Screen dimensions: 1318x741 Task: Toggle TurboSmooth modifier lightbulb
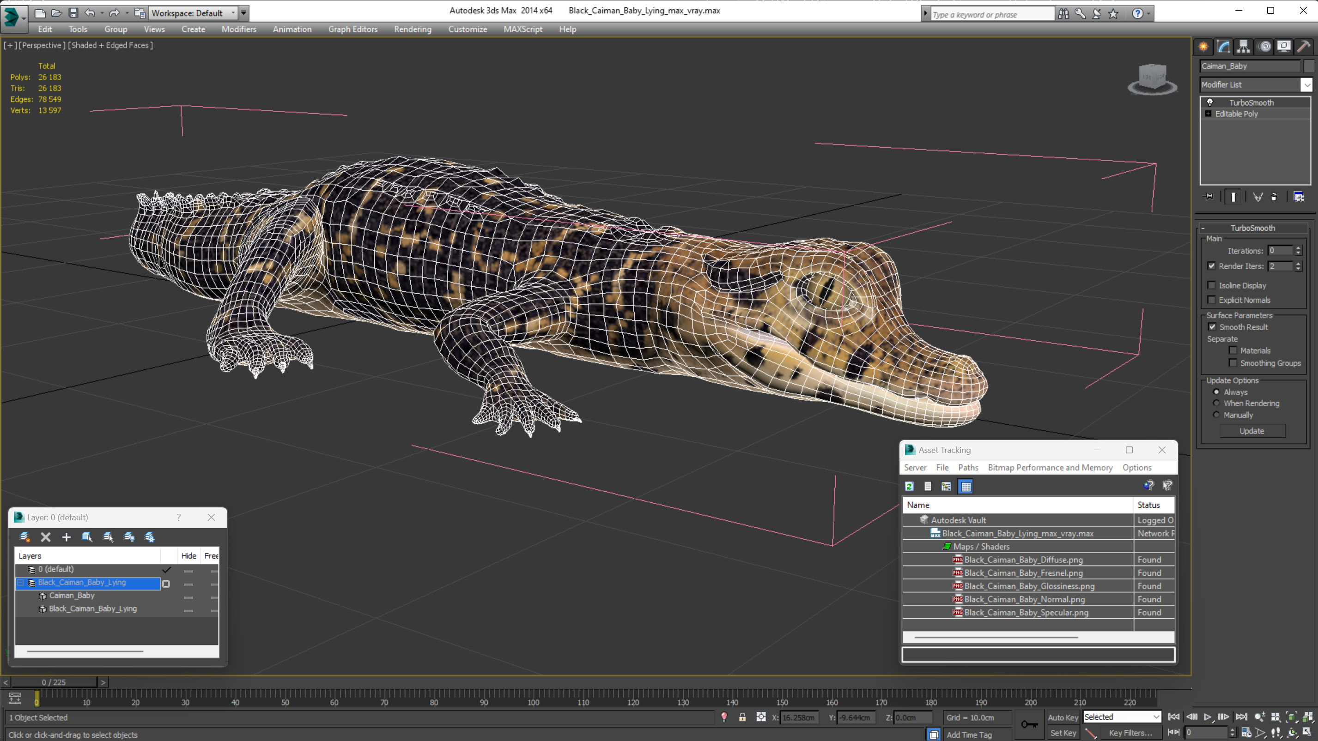click(1210, 102)
